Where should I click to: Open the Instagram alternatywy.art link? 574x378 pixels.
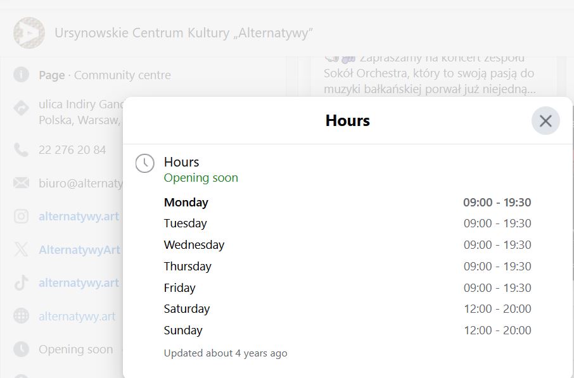click(x=79, y=217)
